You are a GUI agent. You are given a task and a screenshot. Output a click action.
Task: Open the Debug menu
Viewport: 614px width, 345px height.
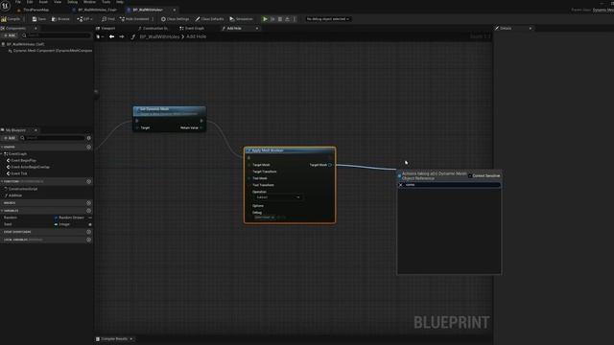73,2
